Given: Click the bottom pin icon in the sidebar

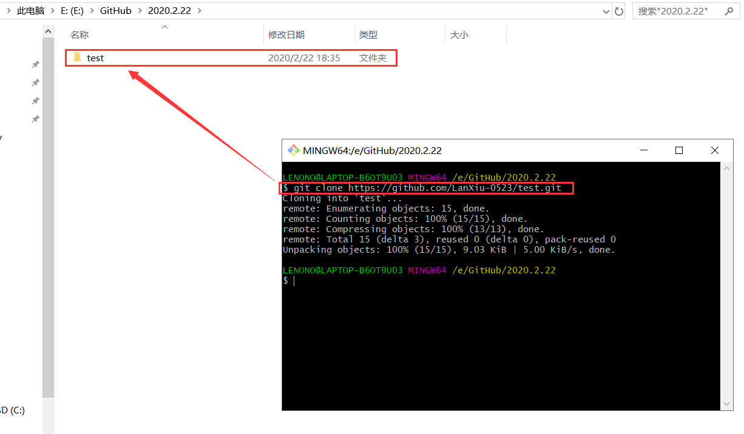Looking at the screenshot, I should 35,119.
